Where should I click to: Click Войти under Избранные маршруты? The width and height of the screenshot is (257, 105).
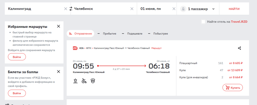pos(17,57)
